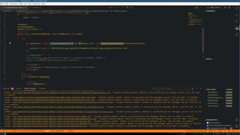The height and width of the screenshot is (135, 240).
Task: Switch to OUTPUT panel tab
Action: pos(19,88)
